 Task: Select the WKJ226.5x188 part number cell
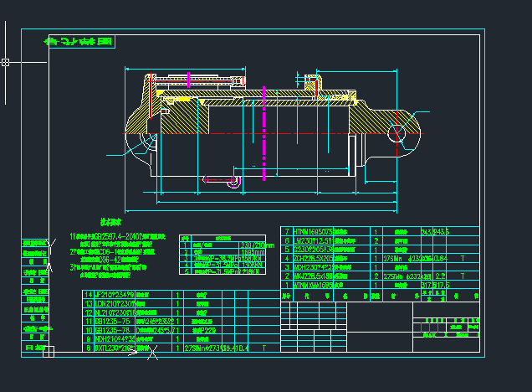click(314, 276)
